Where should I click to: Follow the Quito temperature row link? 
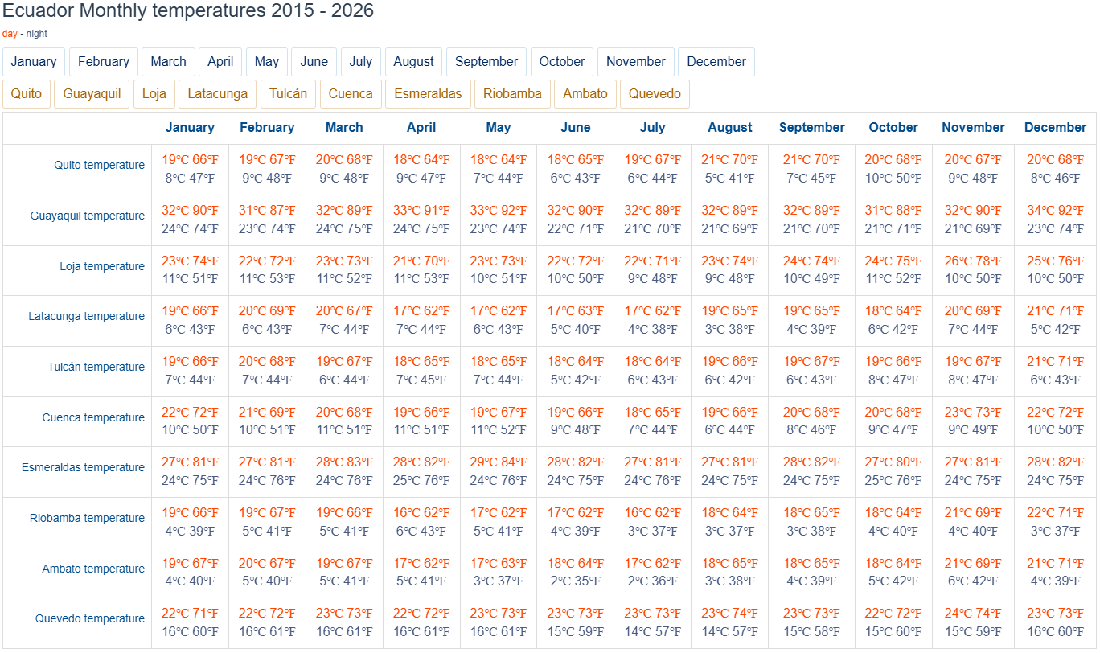click(100, 166)
